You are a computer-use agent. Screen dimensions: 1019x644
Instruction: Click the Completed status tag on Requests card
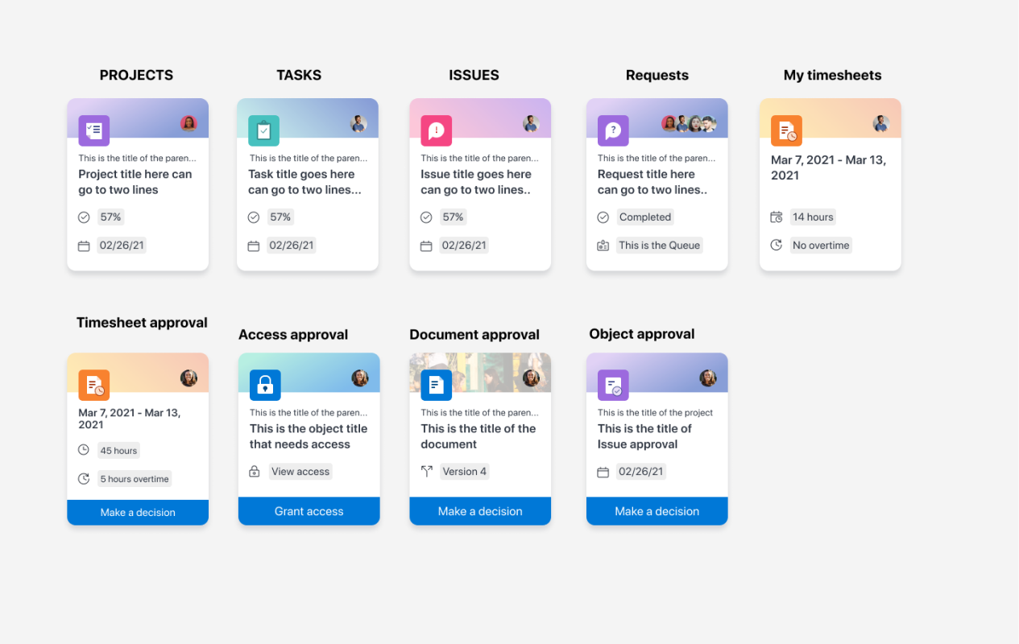(x=644, y=217)
